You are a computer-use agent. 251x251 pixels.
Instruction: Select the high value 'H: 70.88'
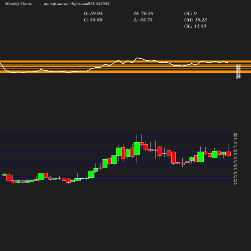[144, 14]
